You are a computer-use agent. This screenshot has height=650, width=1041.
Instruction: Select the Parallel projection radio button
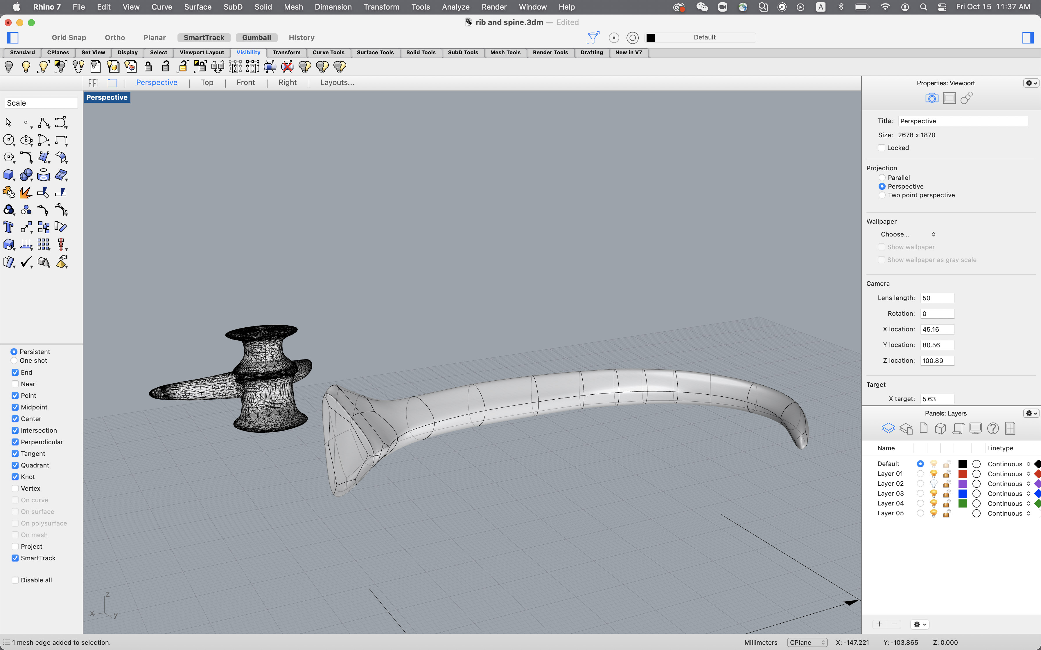[x=882, y=178]
